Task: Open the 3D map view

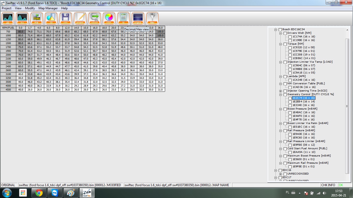Action: tap(51, 18)
